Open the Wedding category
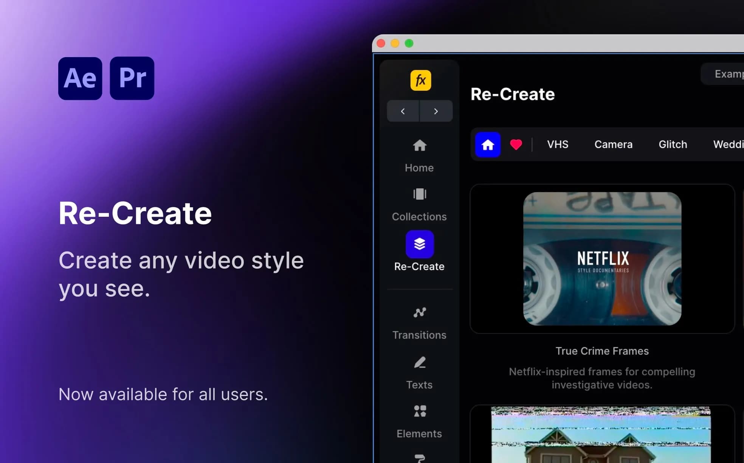744x463 pixels. pos(728,144)
